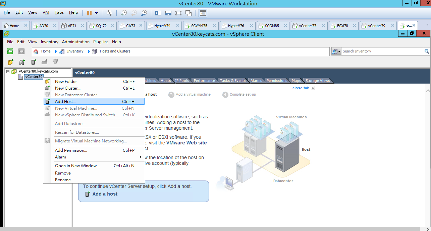Open the Alarm submenu in the context menu
The width and height of the screenshot is (431, 231).
94,157
